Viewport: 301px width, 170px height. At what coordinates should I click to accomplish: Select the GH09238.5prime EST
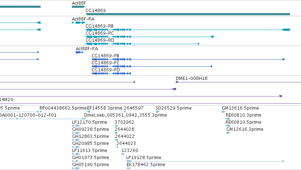[76, 133]
